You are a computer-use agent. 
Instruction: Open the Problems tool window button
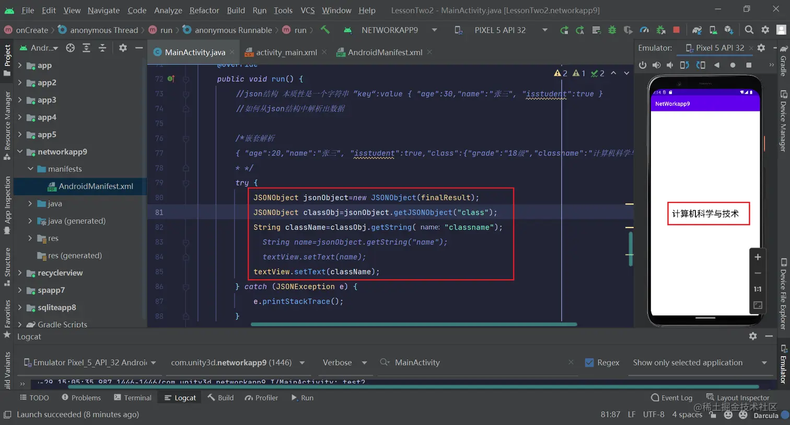tap(81, 398)
